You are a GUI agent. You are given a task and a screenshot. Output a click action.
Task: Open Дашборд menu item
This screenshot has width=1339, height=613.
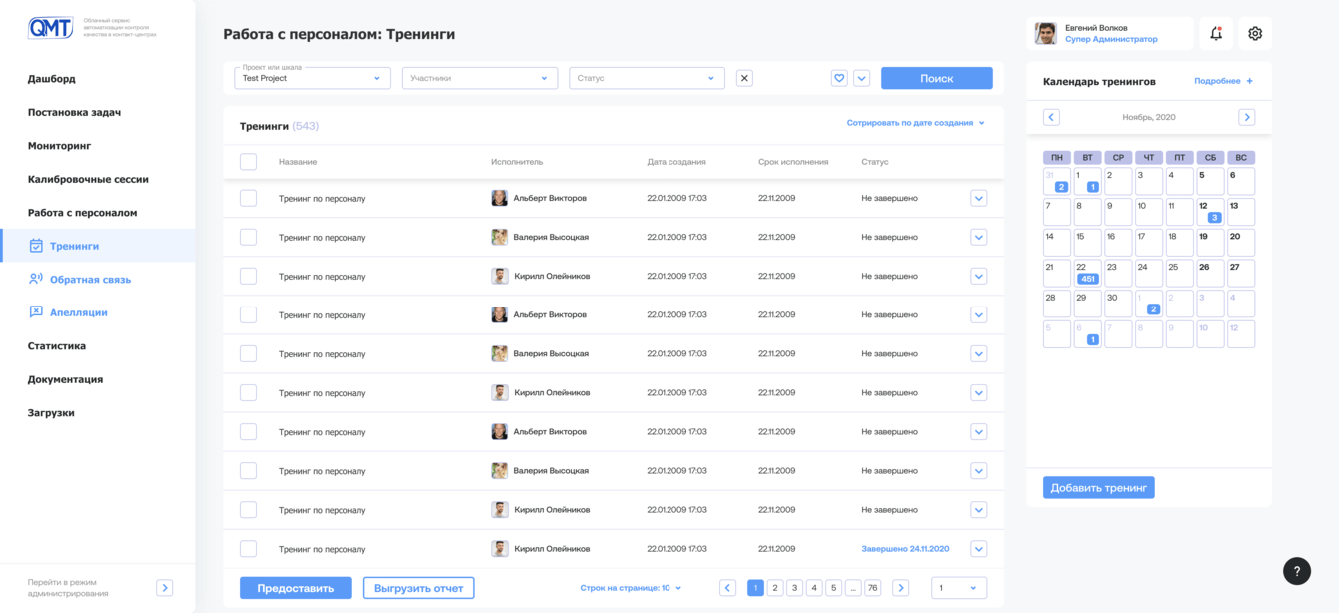[x=51, y=79]
